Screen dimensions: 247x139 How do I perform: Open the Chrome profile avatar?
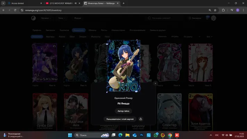238,10
